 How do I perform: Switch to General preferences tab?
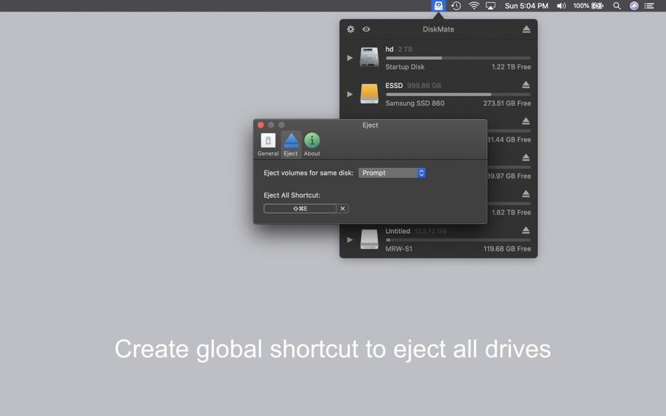[268, 145]
